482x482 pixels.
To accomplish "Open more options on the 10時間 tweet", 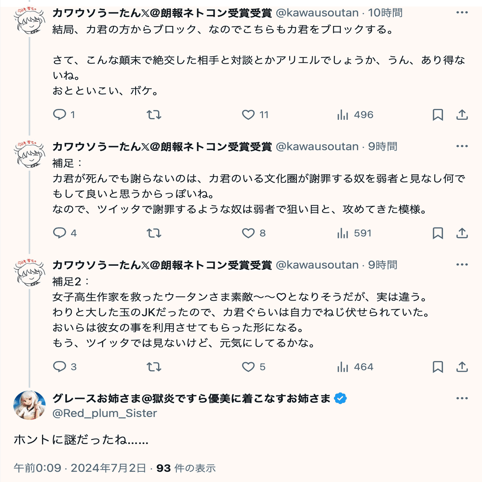I will point(462,13).
